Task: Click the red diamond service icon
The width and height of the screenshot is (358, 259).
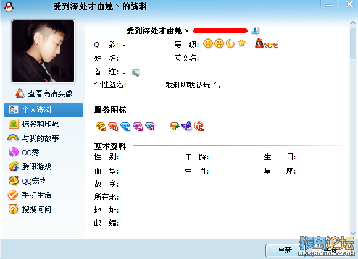Action: [x=113, y=126]
